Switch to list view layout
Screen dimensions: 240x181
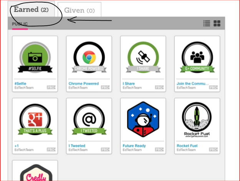point(207,23)
